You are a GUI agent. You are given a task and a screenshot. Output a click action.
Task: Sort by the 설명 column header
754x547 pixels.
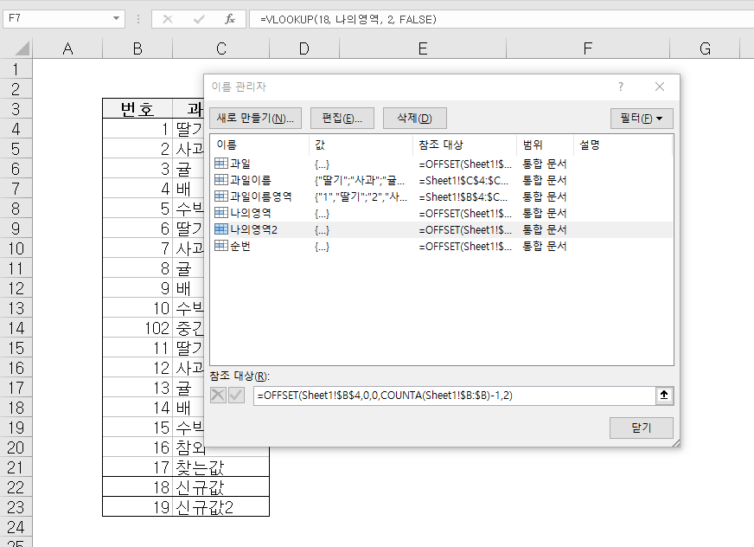coord(623,145)
